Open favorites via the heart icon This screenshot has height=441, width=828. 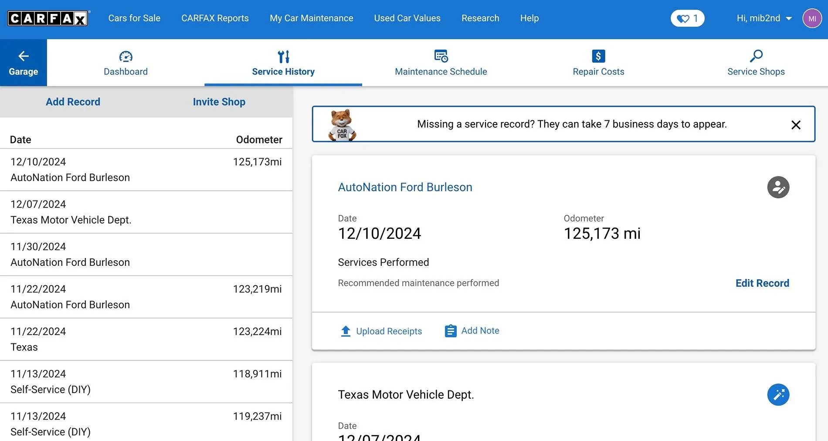(682, 18)
